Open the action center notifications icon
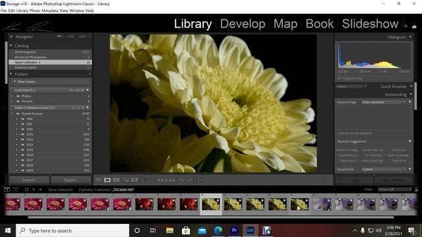 pyautogui.click(x=411, y=230)
